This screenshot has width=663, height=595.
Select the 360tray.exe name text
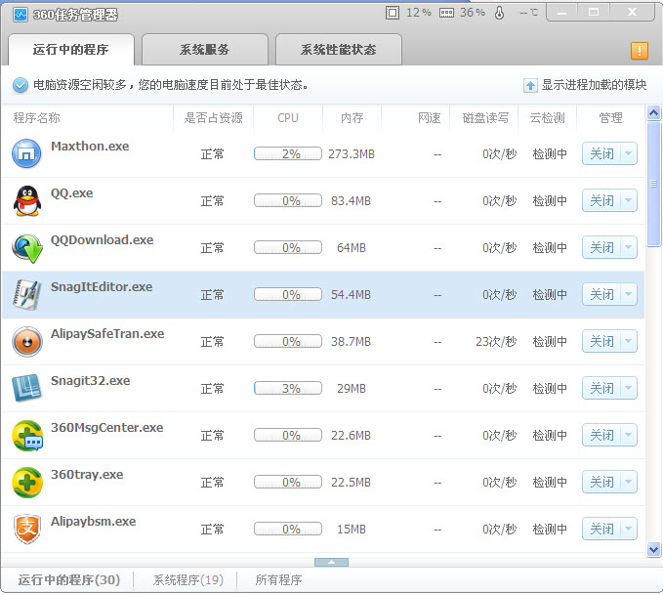(x=87, y=475)
